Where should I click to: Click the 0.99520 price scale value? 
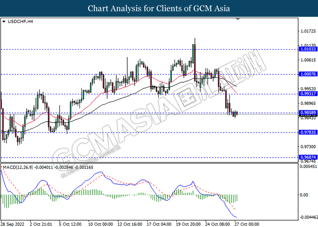308,89
